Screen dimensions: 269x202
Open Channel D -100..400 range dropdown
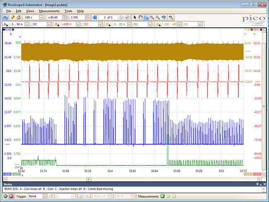[x=172, y=24]
